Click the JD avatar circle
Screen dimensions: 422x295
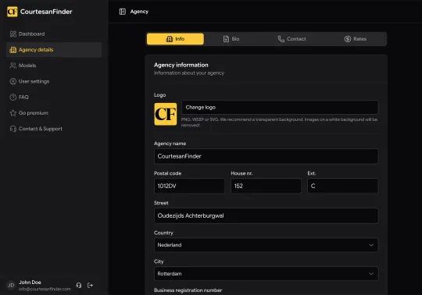(11, 285)
